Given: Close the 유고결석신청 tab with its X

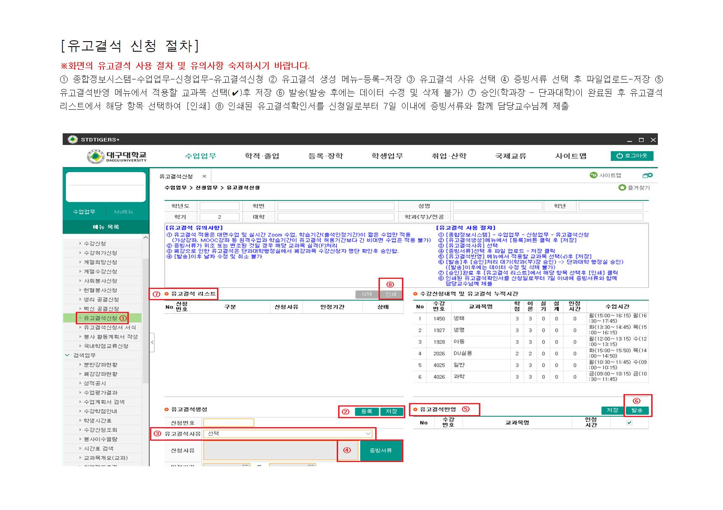Looking at the screenshot, I should pos(204,176).
